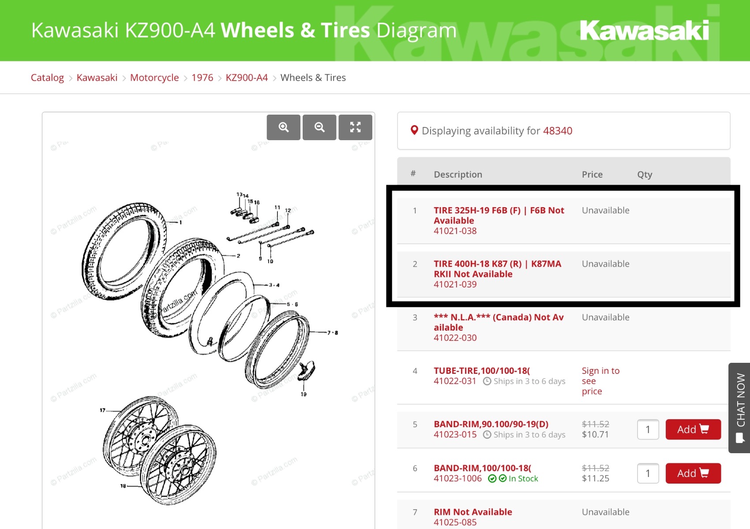The width and height of the screenshot is (750, 529).
Task: Navigate to Motorcycle breadcrumb
Action: (x=154, y=78)
